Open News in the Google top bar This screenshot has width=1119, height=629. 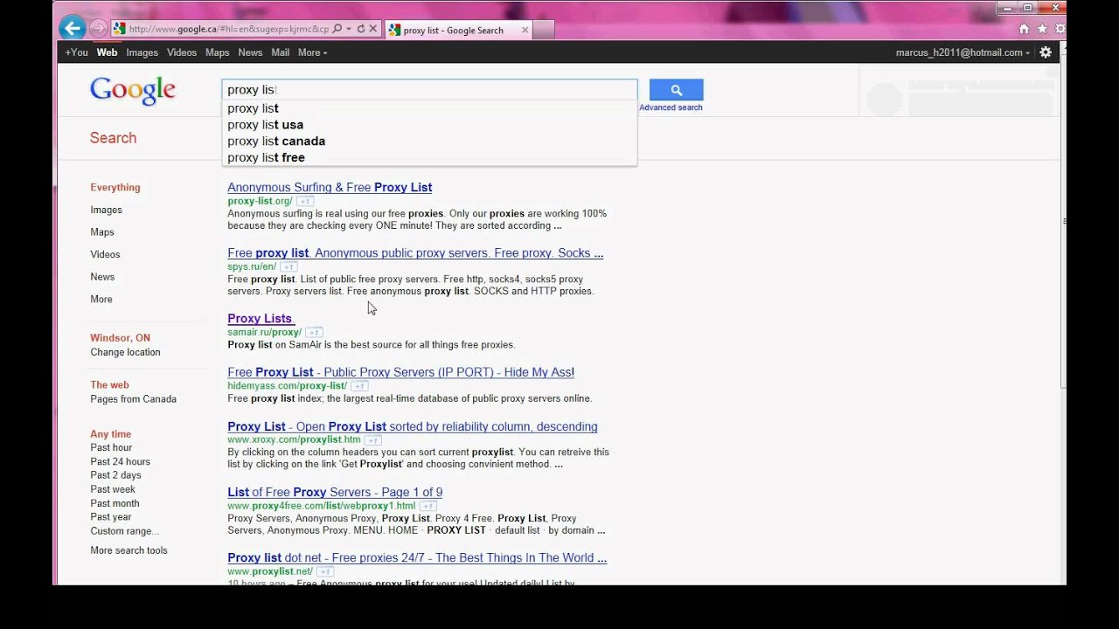coord(250,52)
